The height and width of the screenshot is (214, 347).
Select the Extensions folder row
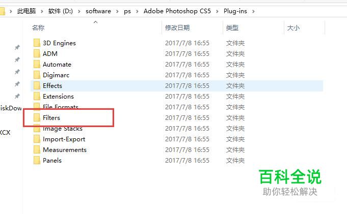click(x=177, y=96)
